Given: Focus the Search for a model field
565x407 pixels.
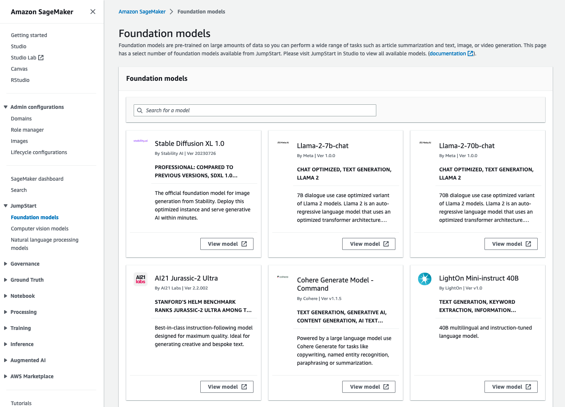Looking at the screenshot, I should click(x=255, y=110).
